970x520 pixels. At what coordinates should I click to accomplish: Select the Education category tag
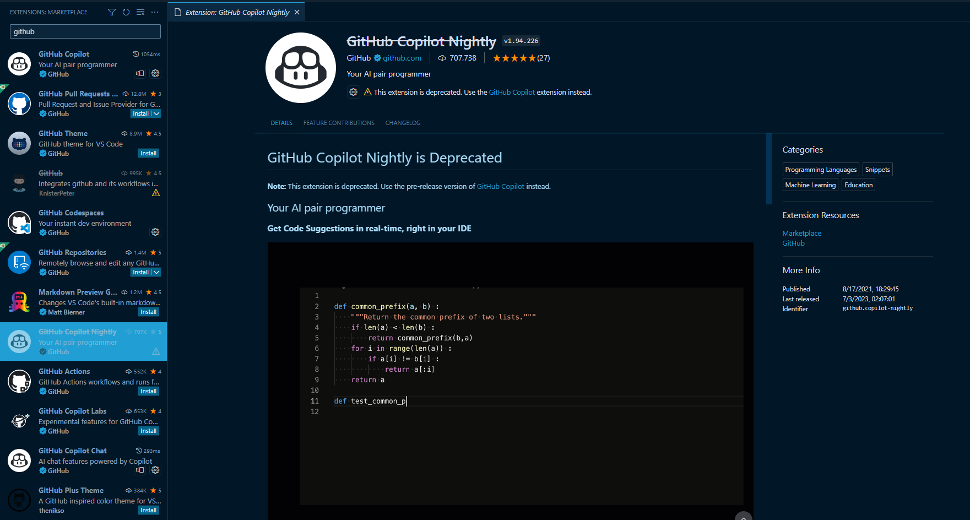tap(858, 185)
